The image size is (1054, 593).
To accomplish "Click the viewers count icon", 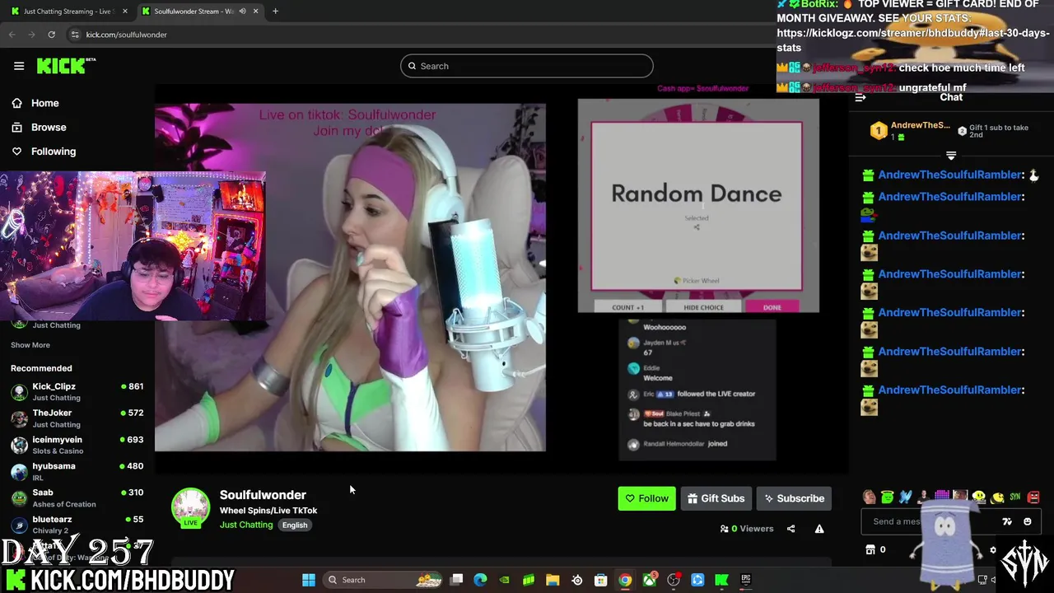I will 724,529.
